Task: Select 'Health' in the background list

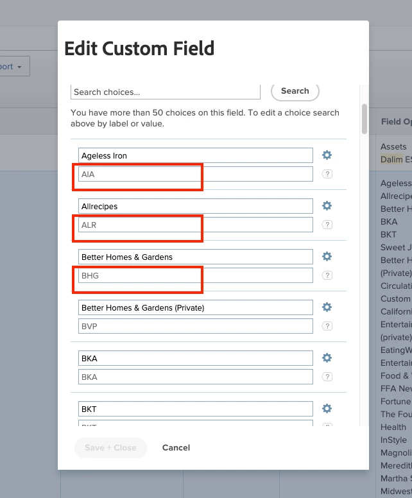Action: tap(393, 427)
